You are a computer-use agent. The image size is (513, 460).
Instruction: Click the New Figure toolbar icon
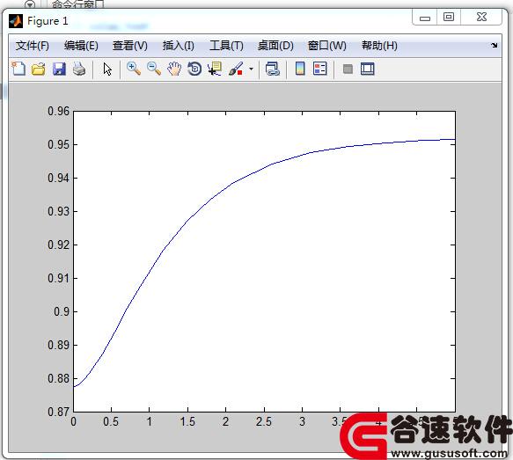coord(18,69)
